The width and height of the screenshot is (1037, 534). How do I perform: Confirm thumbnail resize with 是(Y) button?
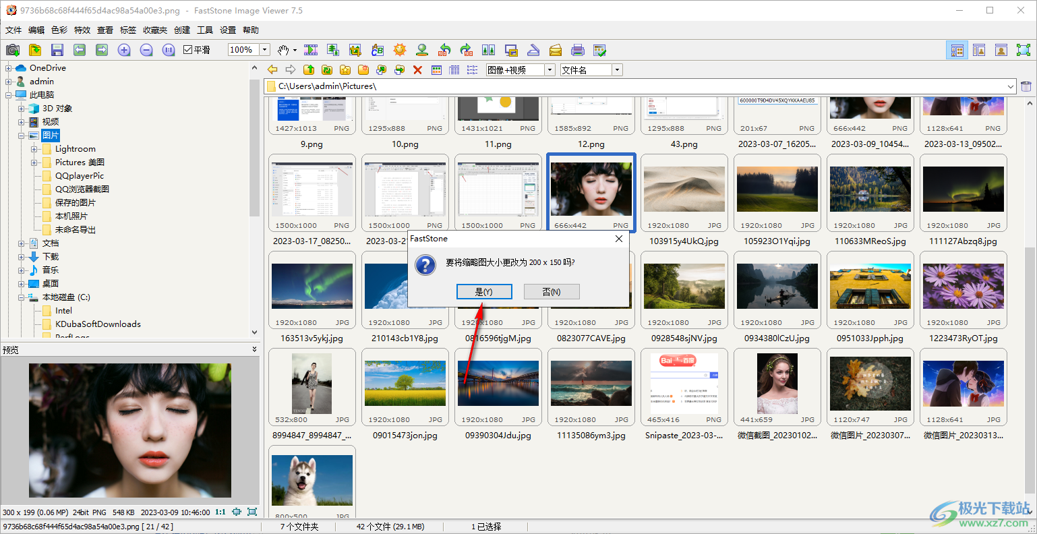[484, 292]
